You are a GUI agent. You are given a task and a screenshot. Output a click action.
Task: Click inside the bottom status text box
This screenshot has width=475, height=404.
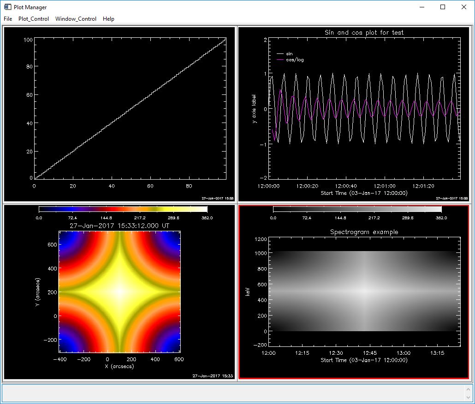click(x=231, y=393)
